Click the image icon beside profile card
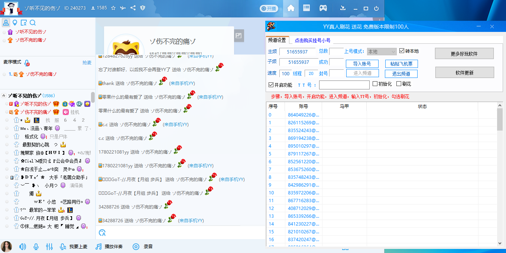Image resolution: width=506 pixels, height=253 pixels. tap(239, 36)
